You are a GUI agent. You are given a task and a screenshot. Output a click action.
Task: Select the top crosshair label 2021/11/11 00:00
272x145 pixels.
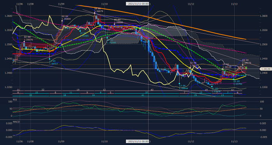click(138, 3)
